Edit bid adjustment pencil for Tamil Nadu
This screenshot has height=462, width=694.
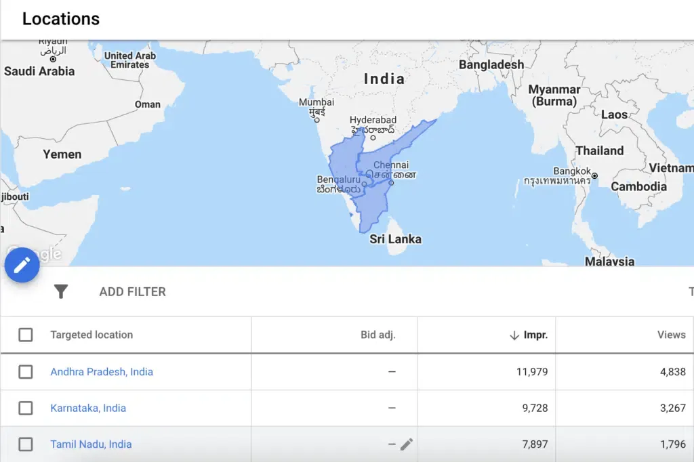[x=407, y=444]
